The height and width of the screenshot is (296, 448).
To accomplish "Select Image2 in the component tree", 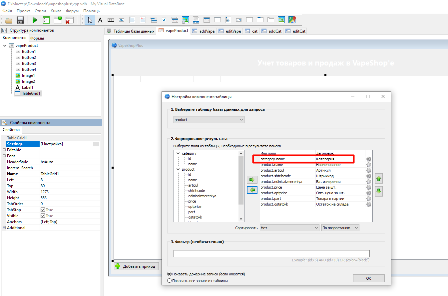I will coord(28,81).
